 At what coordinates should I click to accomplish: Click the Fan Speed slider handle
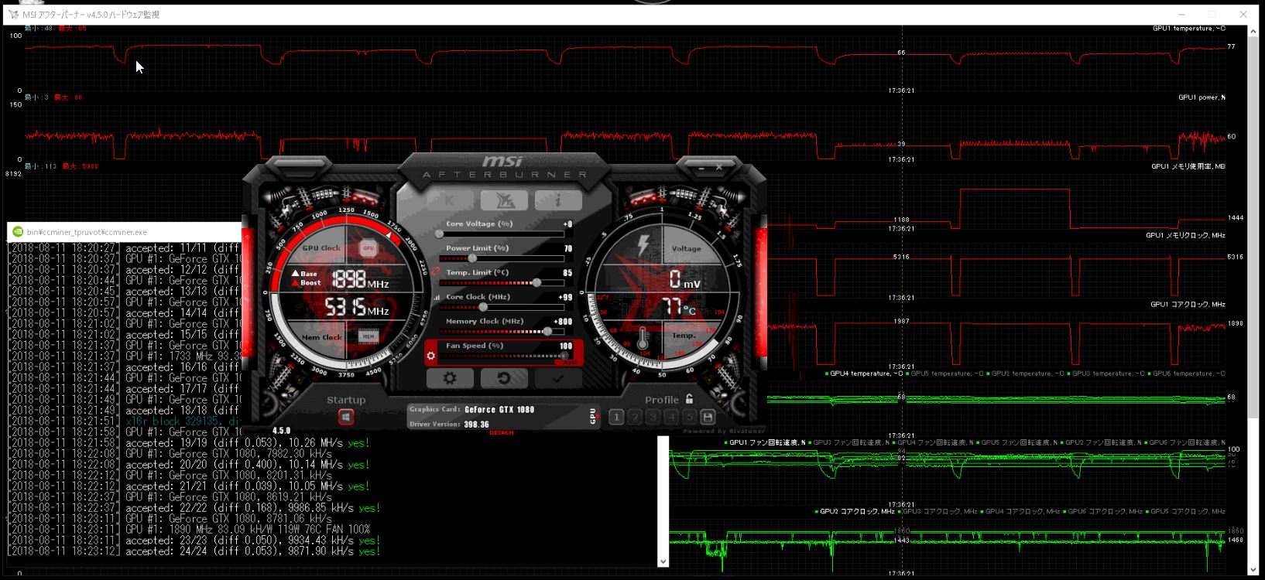[564, 356]
